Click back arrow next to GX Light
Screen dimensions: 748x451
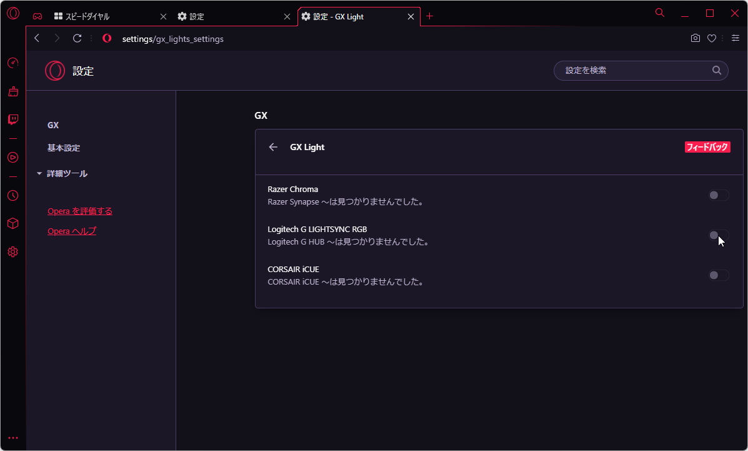(x=273, y=147)
